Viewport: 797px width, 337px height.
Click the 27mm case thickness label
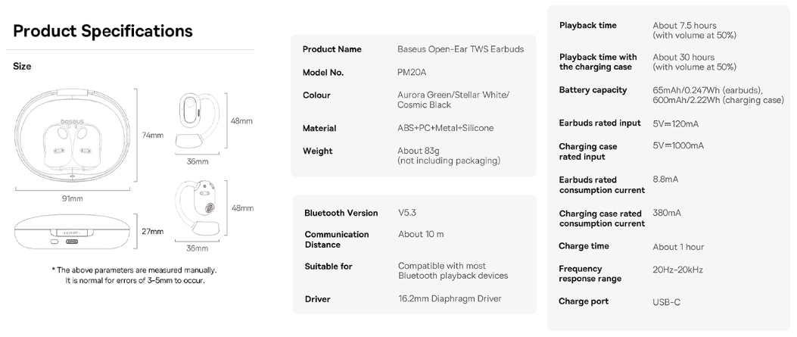coord(153,231)
